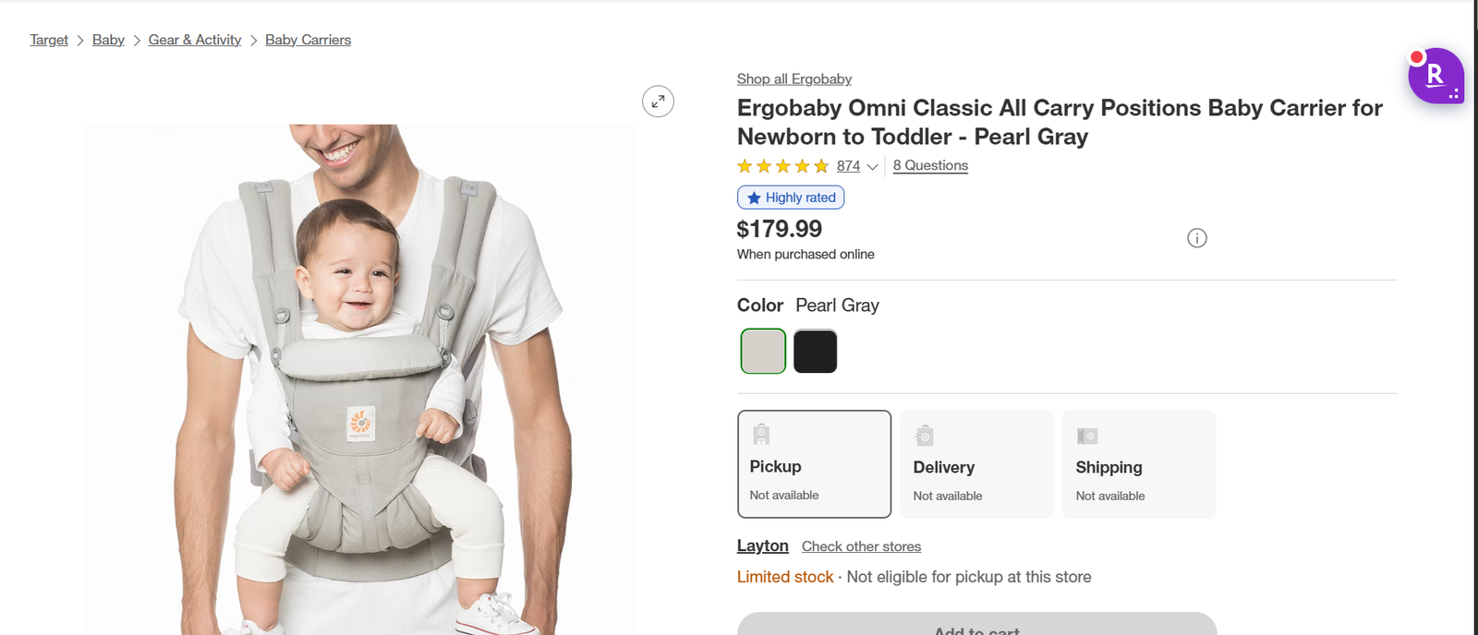Click the Pickup bag icon

point(761,434)
